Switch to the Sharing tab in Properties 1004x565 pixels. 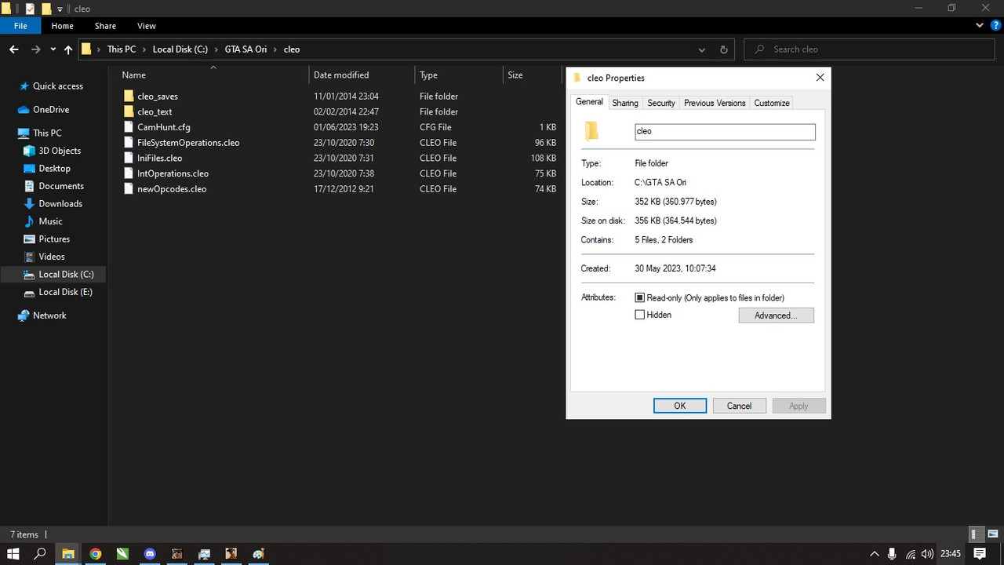[x=625, y=103]
